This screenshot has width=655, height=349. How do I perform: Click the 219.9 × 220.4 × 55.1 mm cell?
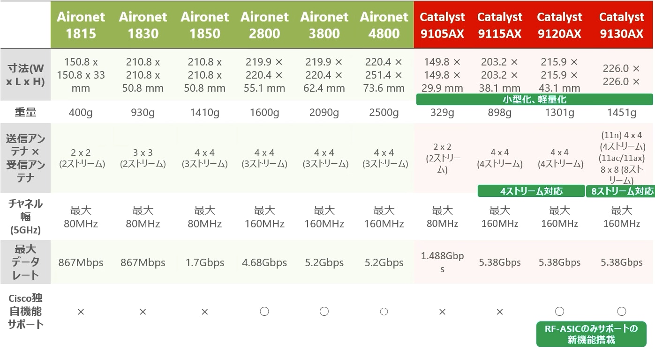pyautogui.click(x=264, y=75)
